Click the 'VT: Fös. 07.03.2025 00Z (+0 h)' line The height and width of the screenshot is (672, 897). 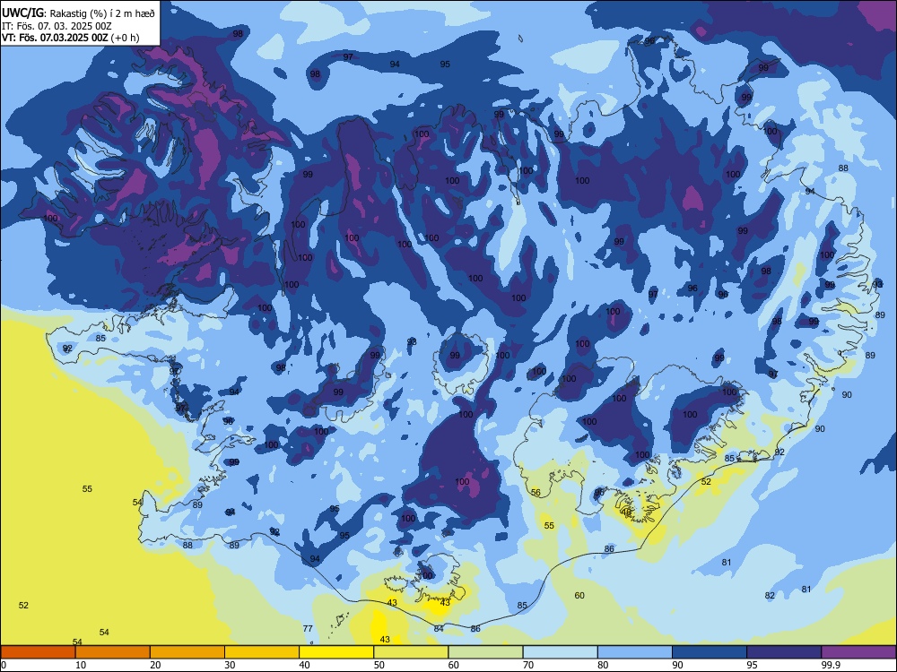point(70,38)
